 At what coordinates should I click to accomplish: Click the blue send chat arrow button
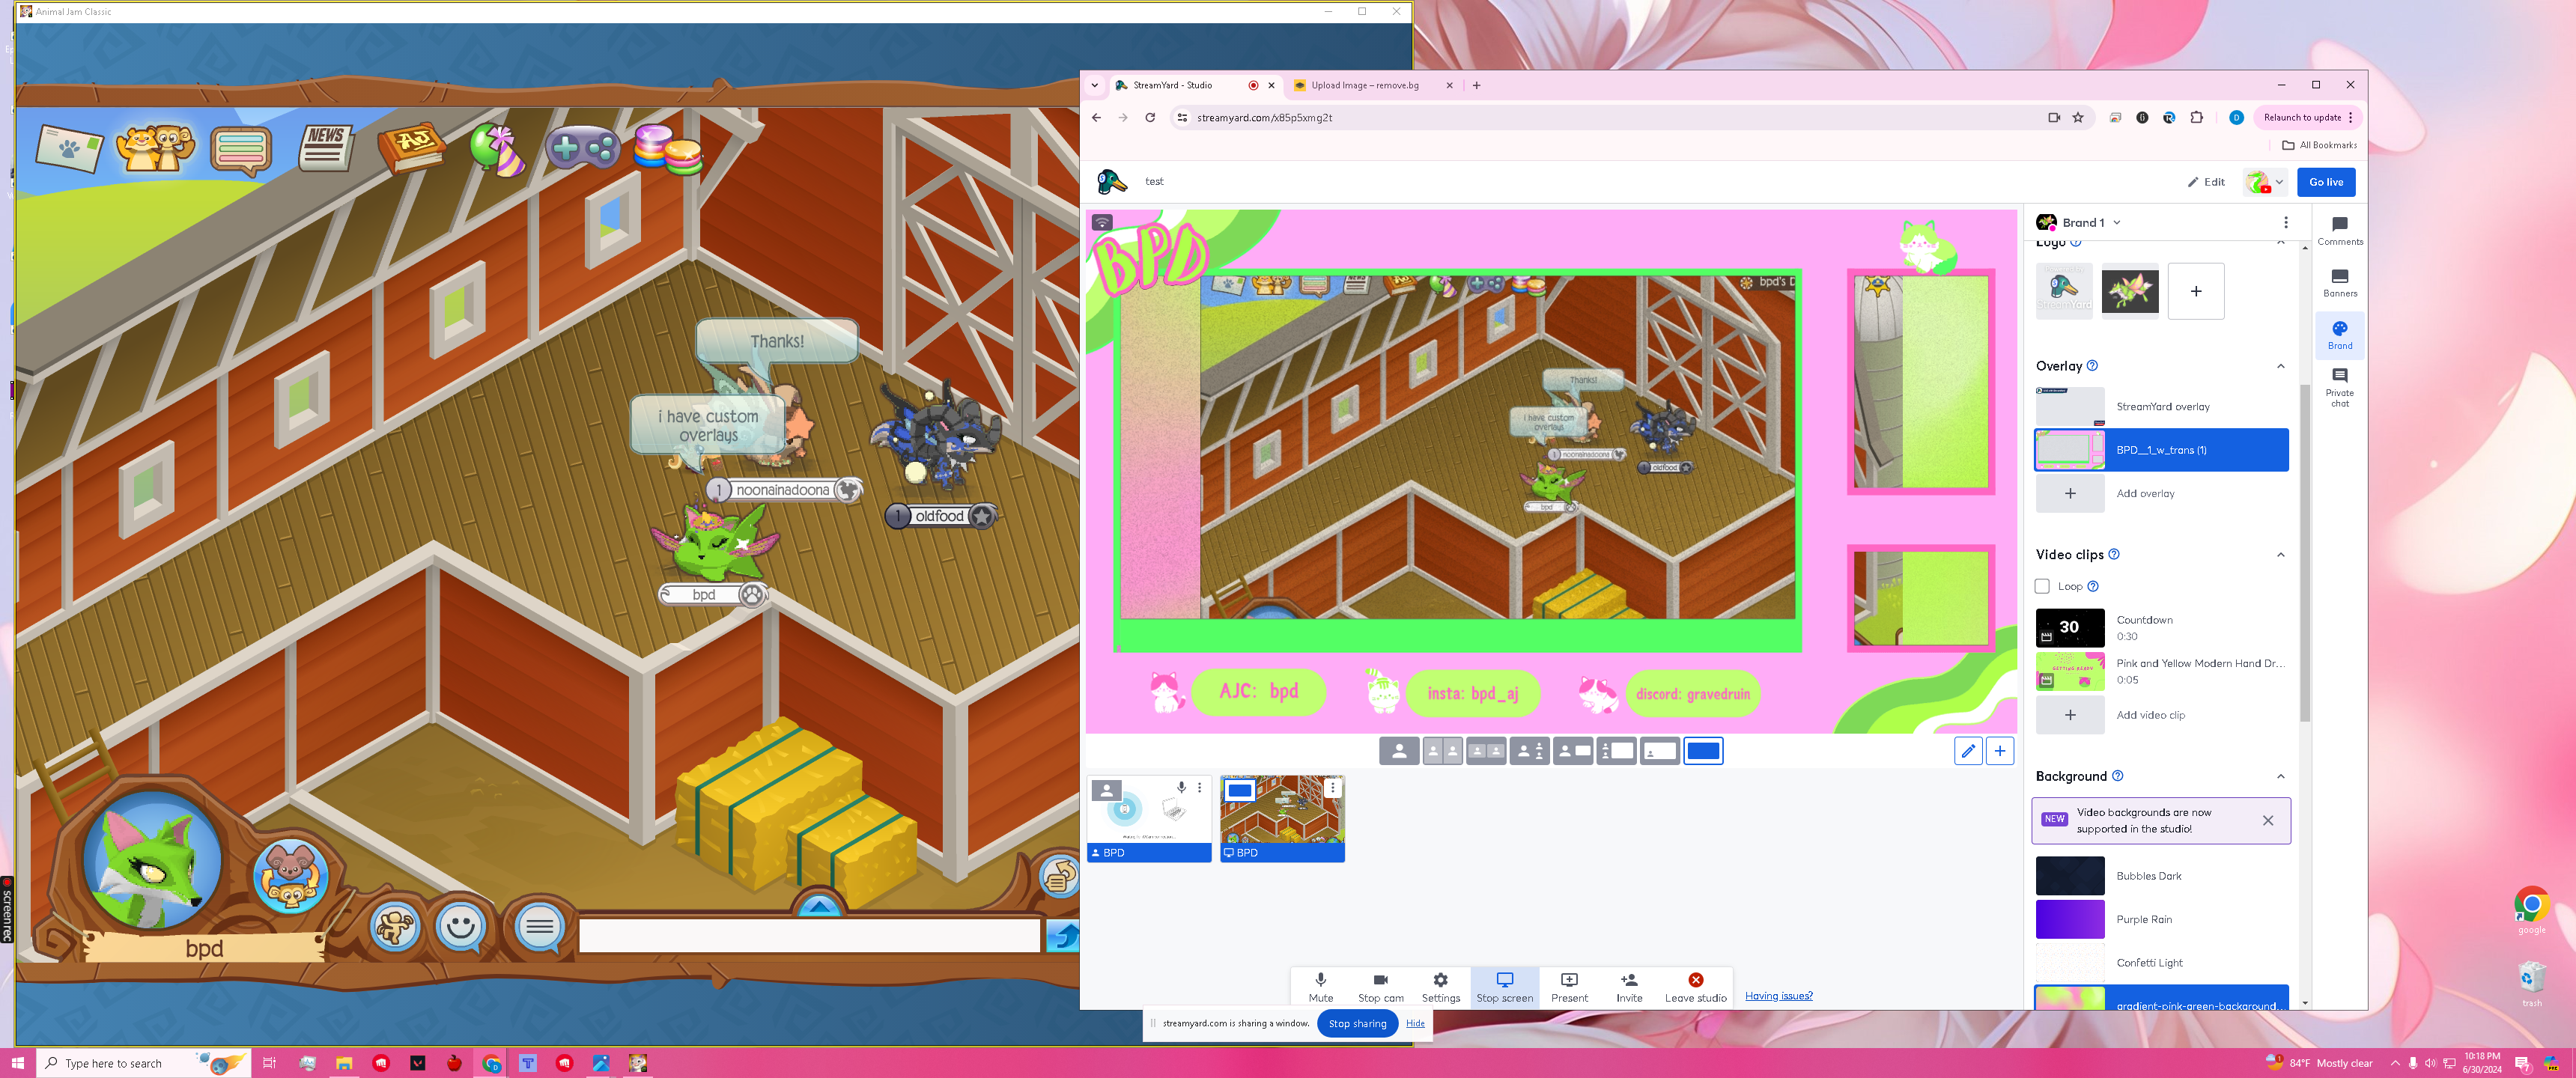pyautogui.click(x=1062, y=936)
